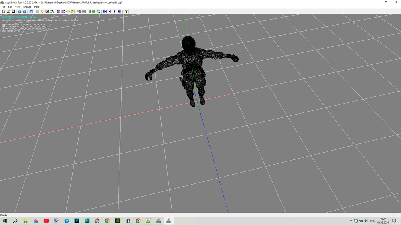Click the green rectangle toolbar icon
The image size is (401, 225).
(93, 12)
